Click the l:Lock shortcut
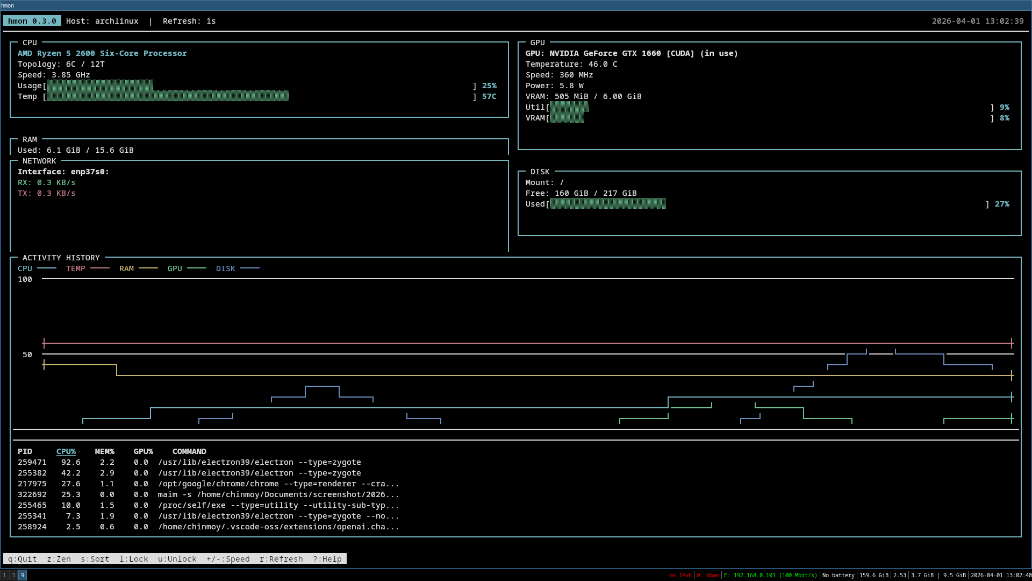 coord(133,559)
